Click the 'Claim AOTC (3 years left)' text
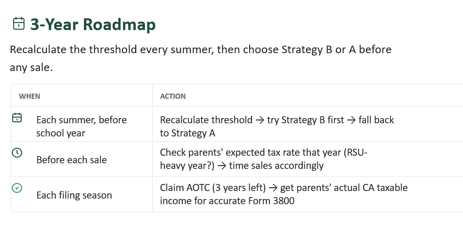This screenshot has width=463, height=239. pyautogui.click(x=213, y=188)
